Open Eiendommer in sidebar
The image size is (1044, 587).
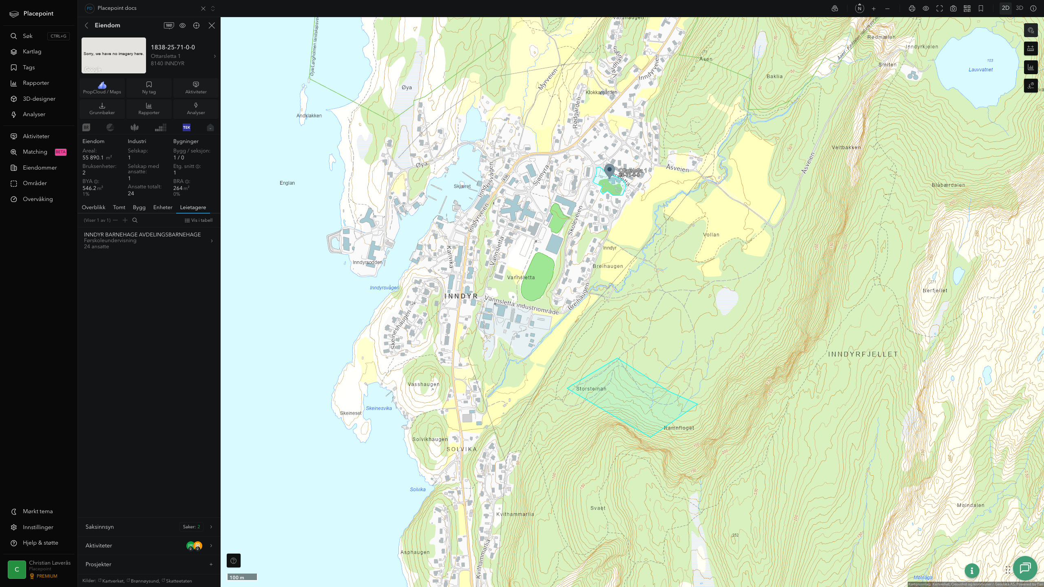[x=40, y=168]
